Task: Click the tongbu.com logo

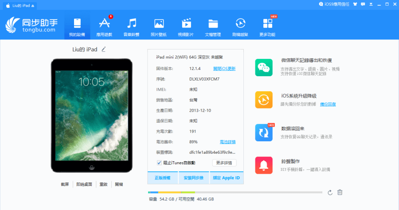Action: 31,25
